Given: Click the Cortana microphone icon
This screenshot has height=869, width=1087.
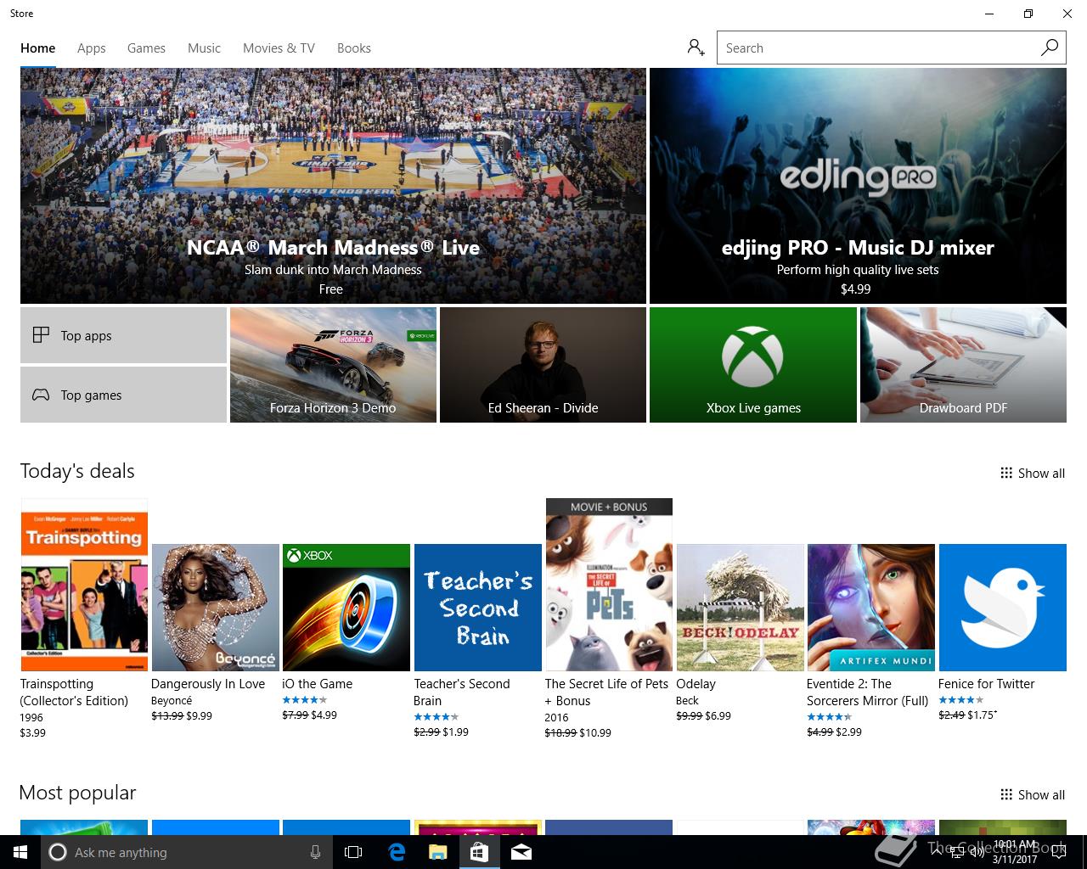Looking at the screenshot, I should 315,852.
